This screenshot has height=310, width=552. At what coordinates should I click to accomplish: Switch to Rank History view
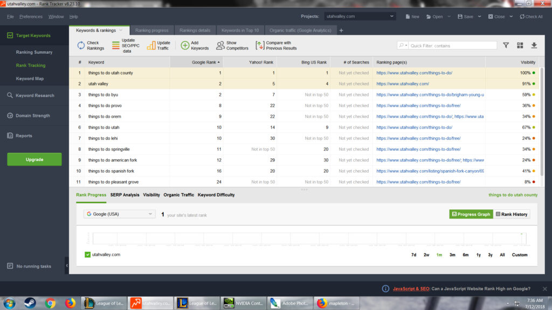click(x=512, y=214)
